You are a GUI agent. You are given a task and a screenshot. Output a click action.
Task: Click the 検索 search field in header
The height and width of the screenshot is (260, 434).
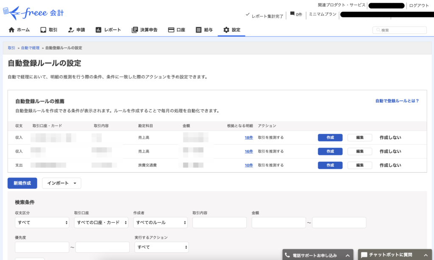[x=400, y=30]
